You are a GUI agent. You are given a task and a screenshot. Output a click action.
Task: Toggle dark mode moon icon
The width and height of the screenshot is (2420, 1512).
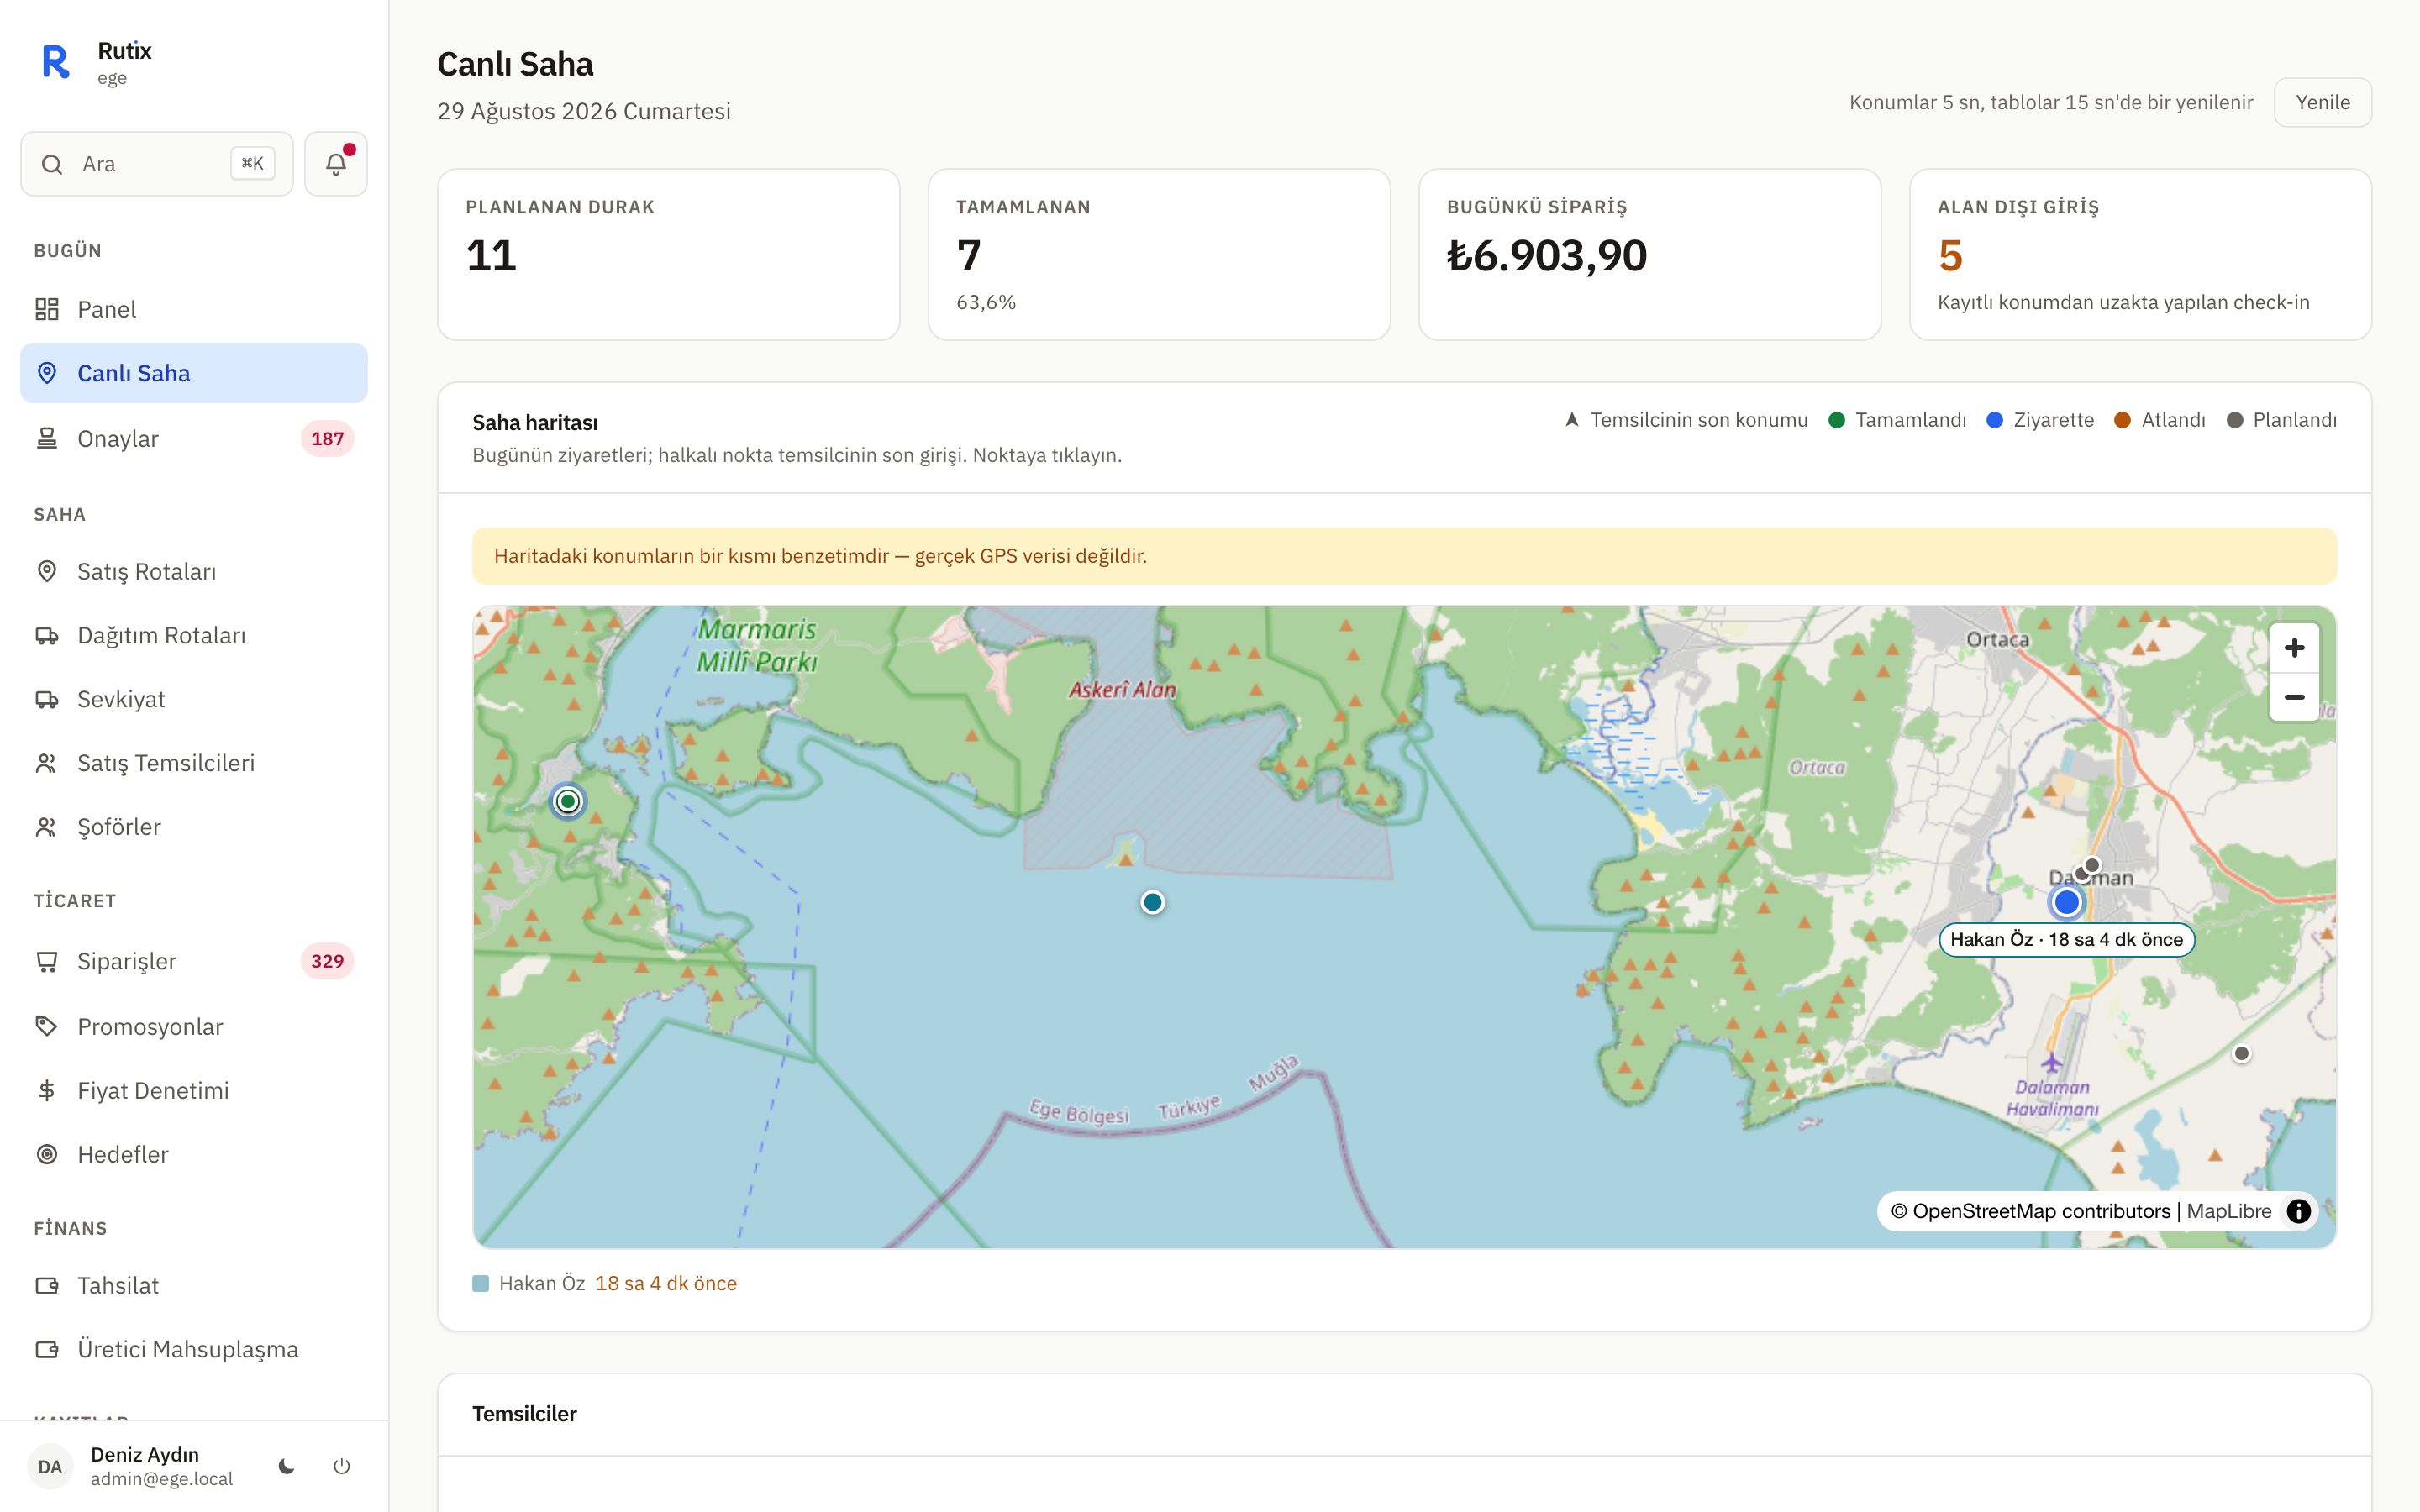pyautogui.click(x=287, y=1466)
